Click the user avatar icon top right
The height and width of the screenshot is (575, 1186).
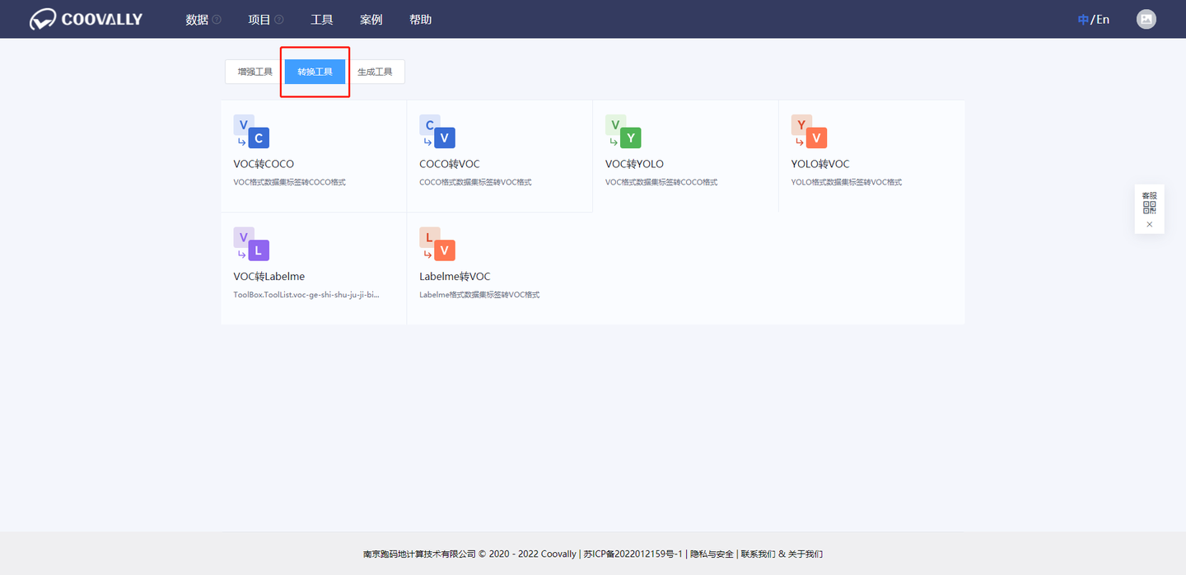tap(1146, 18)
